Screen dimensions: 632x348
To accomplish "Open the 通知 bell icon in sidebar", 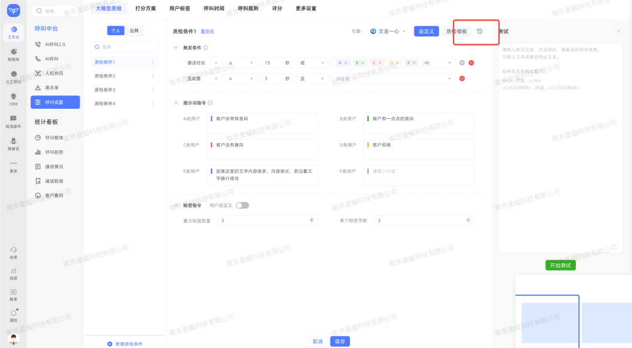I will [13, 314].
